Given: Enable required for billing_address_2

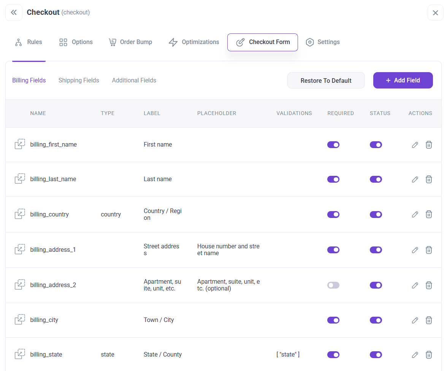Looking at the screenshot, I should pyautogui.click(x=333, y=285).
